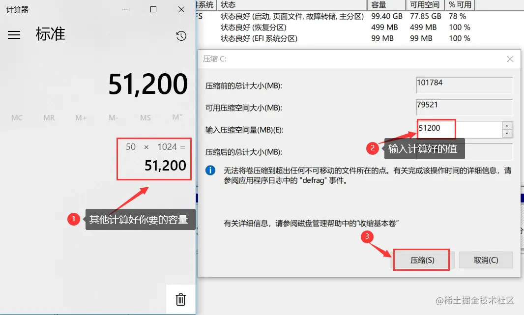Click the M- memory subtract button
The image size is (524, 315).
[113, 117]
